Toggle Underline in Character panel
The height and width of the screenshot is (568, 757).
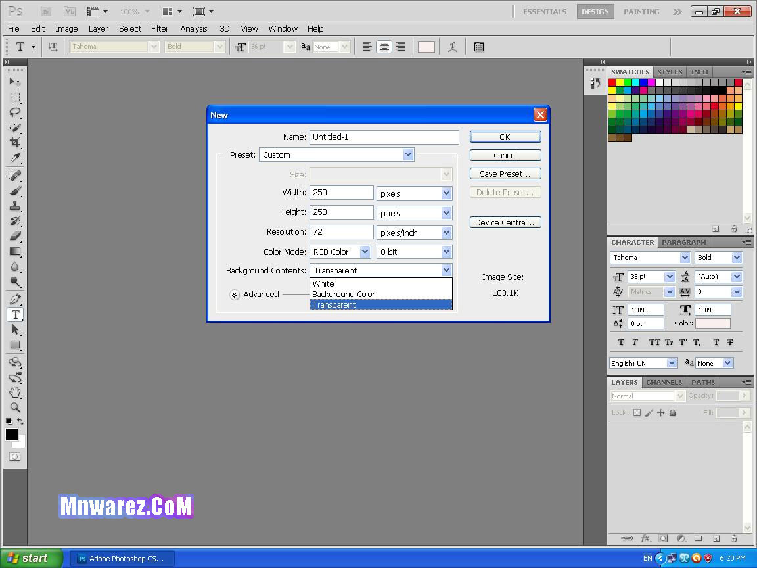[x=716, y=343]
